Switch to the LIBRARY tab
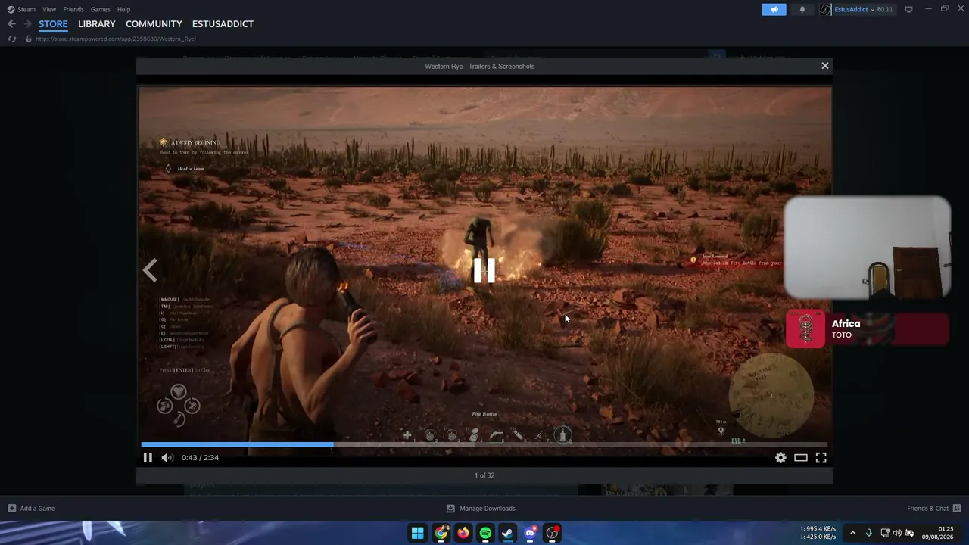 pos(97,24)
